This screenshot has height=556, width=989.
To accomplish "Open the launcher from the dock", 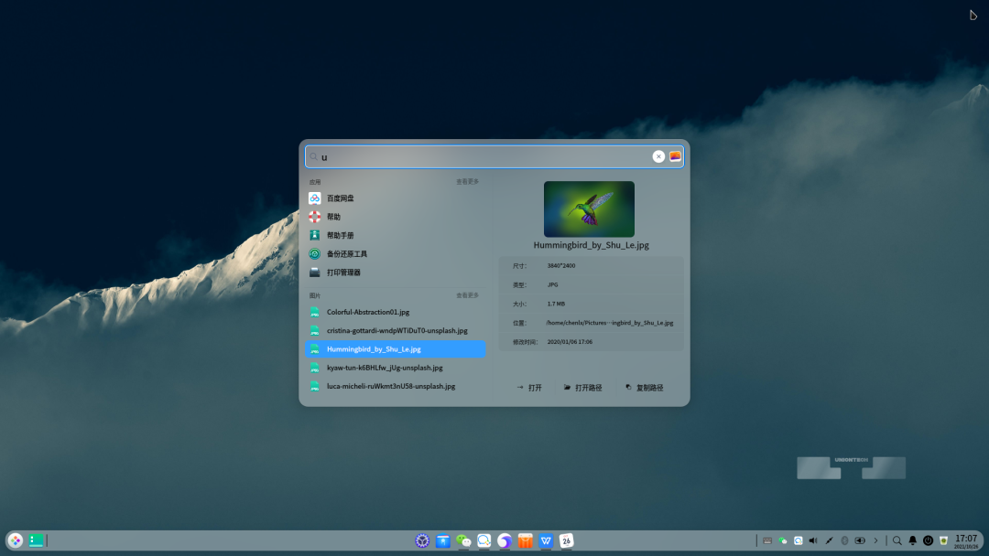I will click(16, 540).
